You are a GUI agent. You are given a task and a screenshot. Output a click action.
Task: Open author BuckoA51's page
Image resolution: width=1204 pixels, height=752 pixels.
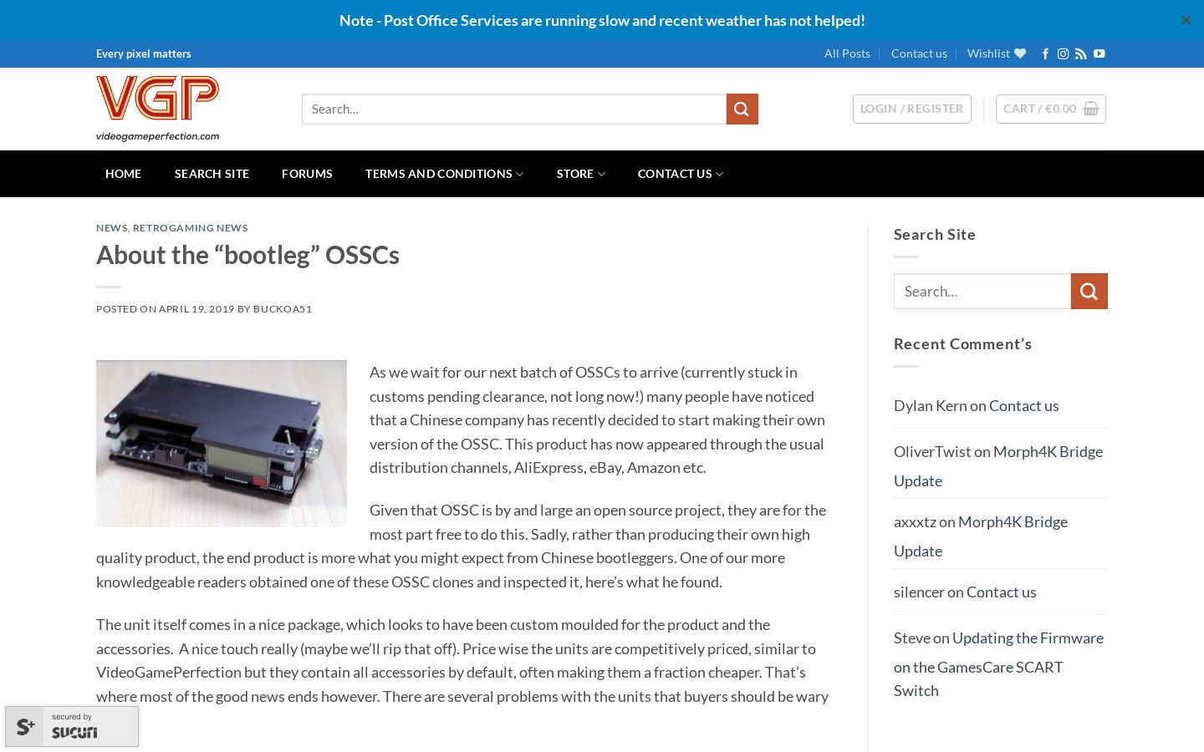pos(283,309)
